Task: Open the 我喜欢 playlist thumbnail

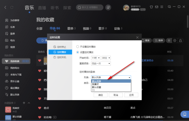Action: pos(8,110)
